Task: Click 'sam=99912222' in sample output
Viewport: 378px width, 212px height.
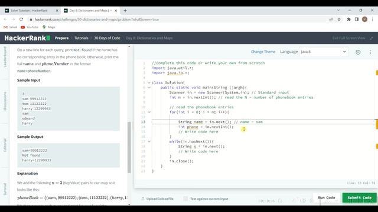Action: [x=34, y=151]
